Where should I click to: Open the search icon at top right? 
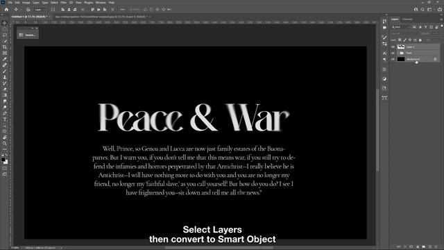(x=422, y=9)
